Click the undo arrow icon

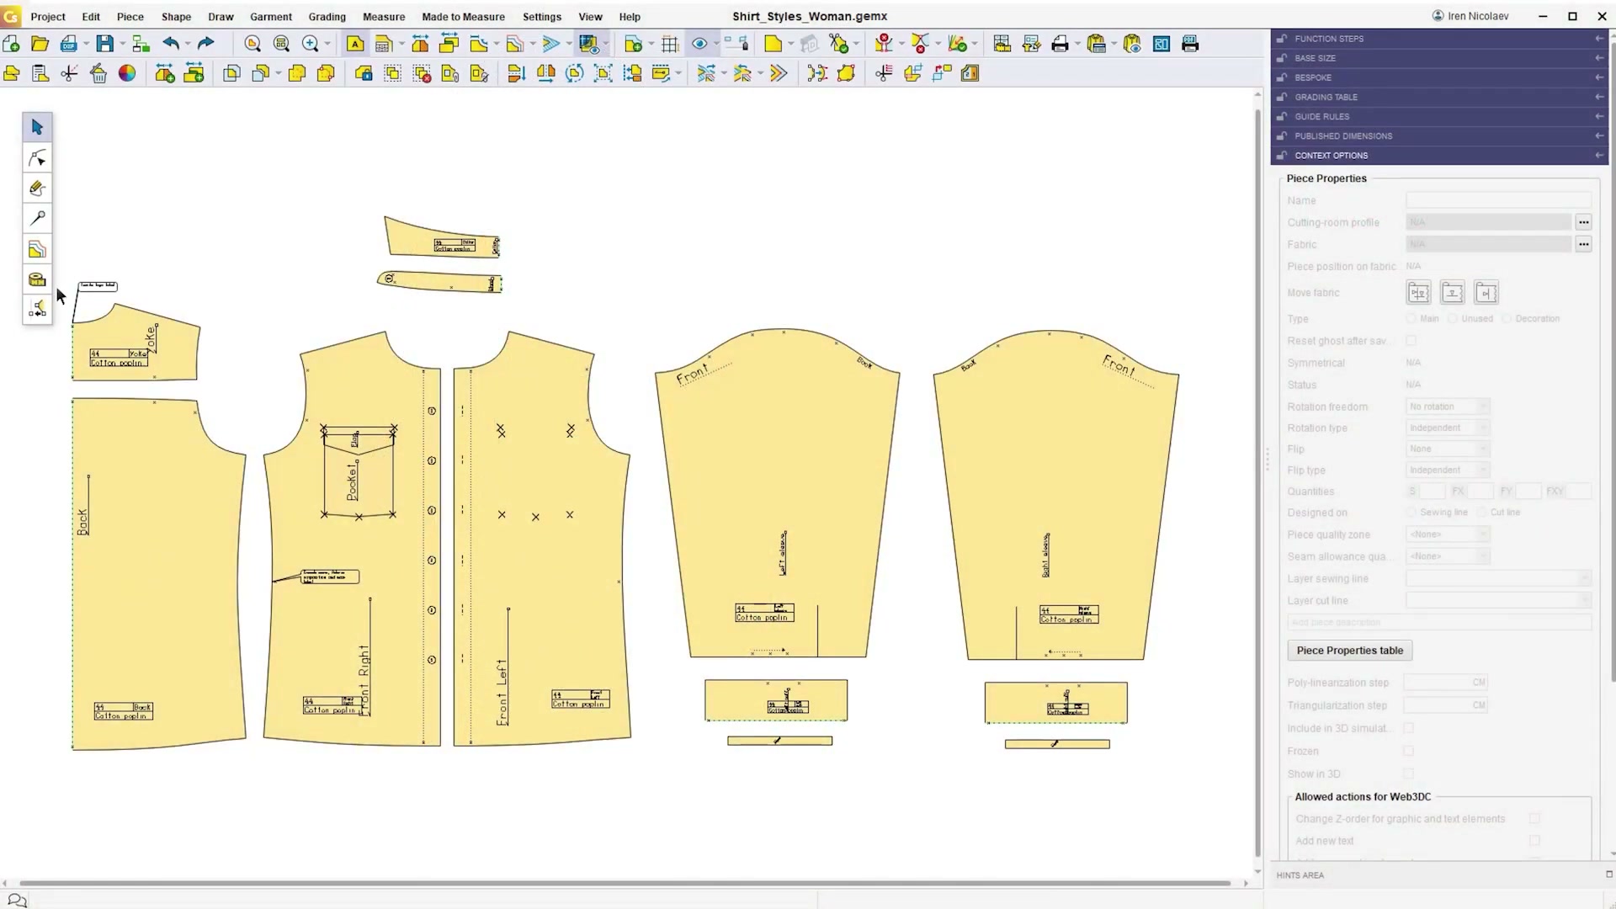tap(171, 44)
